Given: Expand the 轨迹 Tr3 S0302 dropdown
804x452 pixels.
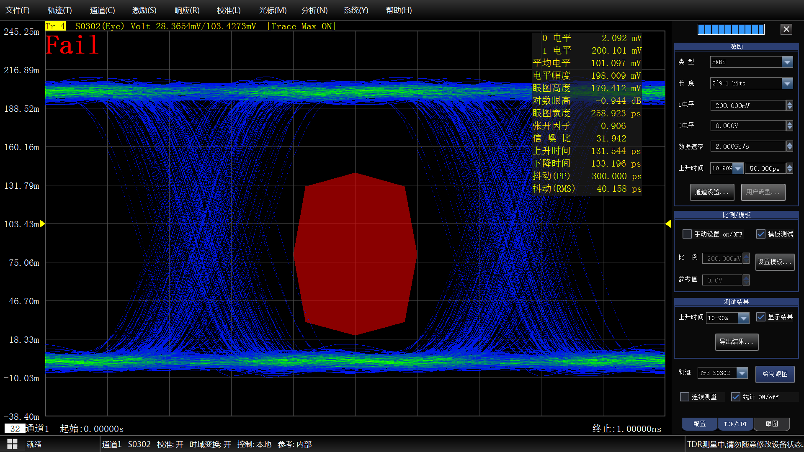Looking at the screenshot, I should (x=742, y=373).
